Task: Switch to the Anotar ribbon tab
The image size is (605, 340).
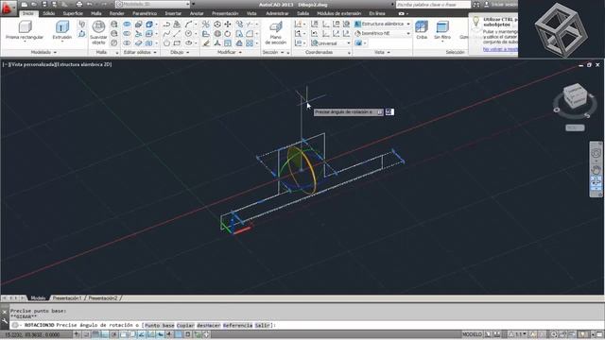Action: point(197,13)
